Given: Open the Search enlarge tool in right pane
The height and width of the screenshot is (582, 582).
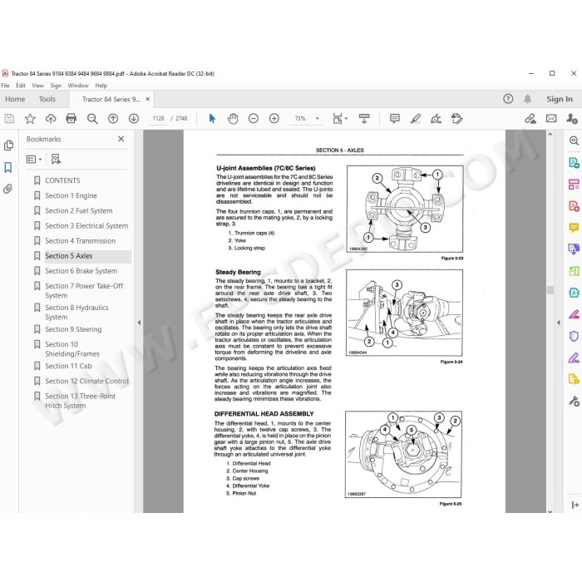Looking at the screenshot, I should pos(574,141).
